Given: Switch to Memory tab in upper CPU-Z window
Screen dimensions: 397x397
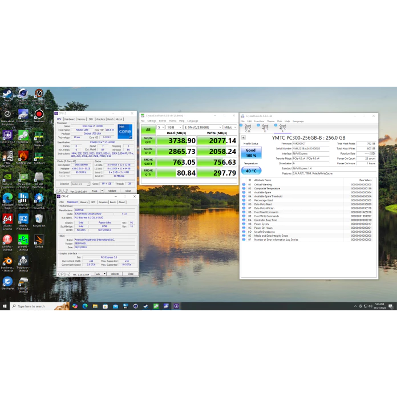Looking at the screenshot, I should tap(81, 119).
